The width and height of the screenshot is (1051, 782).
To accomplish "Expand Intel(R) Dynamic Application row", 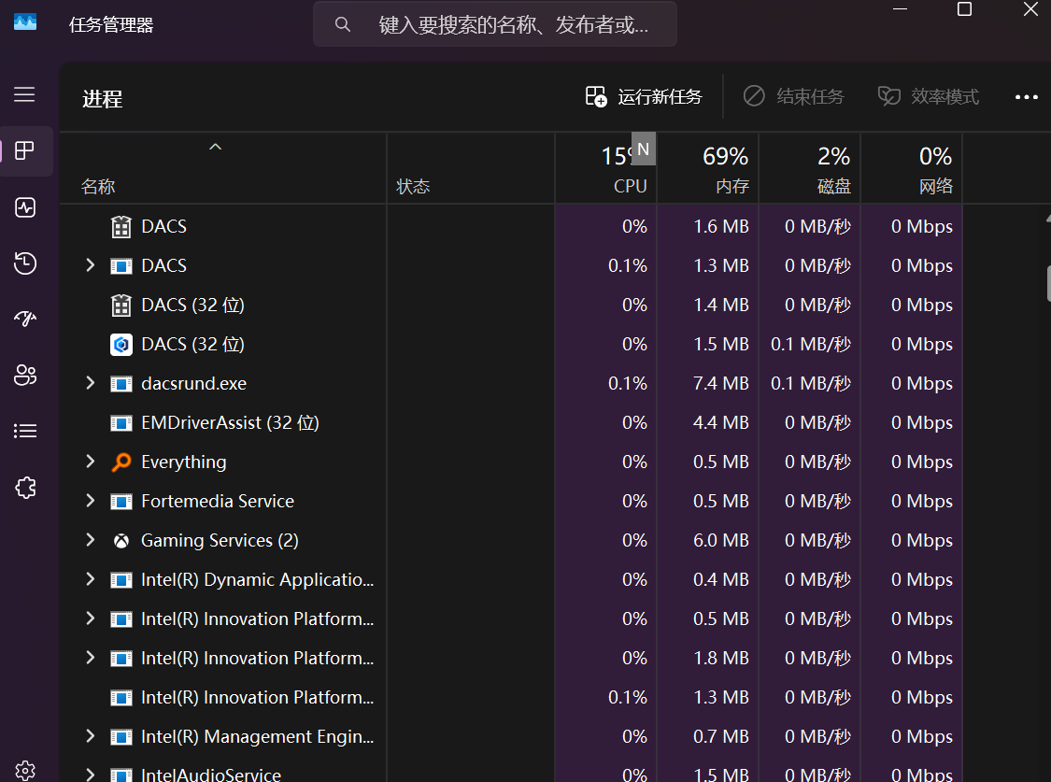I will point(90,579).
